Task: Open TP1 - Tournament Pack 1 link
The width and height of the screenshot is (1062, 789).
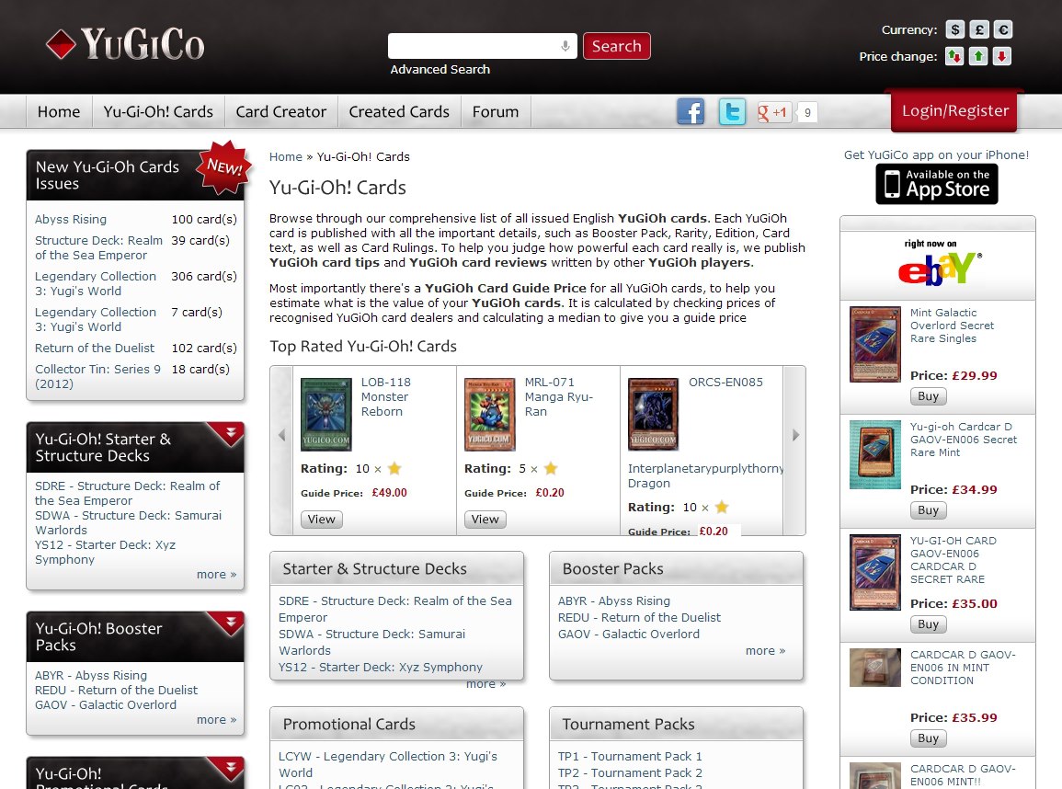Action: 630,757
